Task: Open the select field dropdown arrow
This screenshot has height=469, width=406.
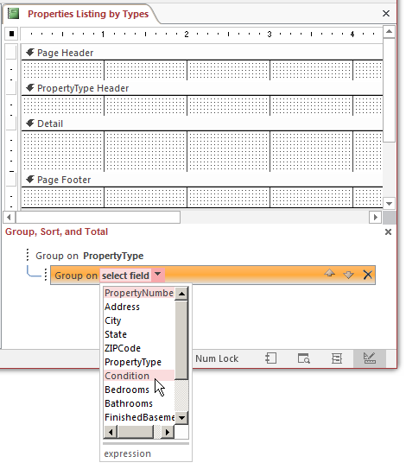Action: pyautogui.click(x=158, y=275)
